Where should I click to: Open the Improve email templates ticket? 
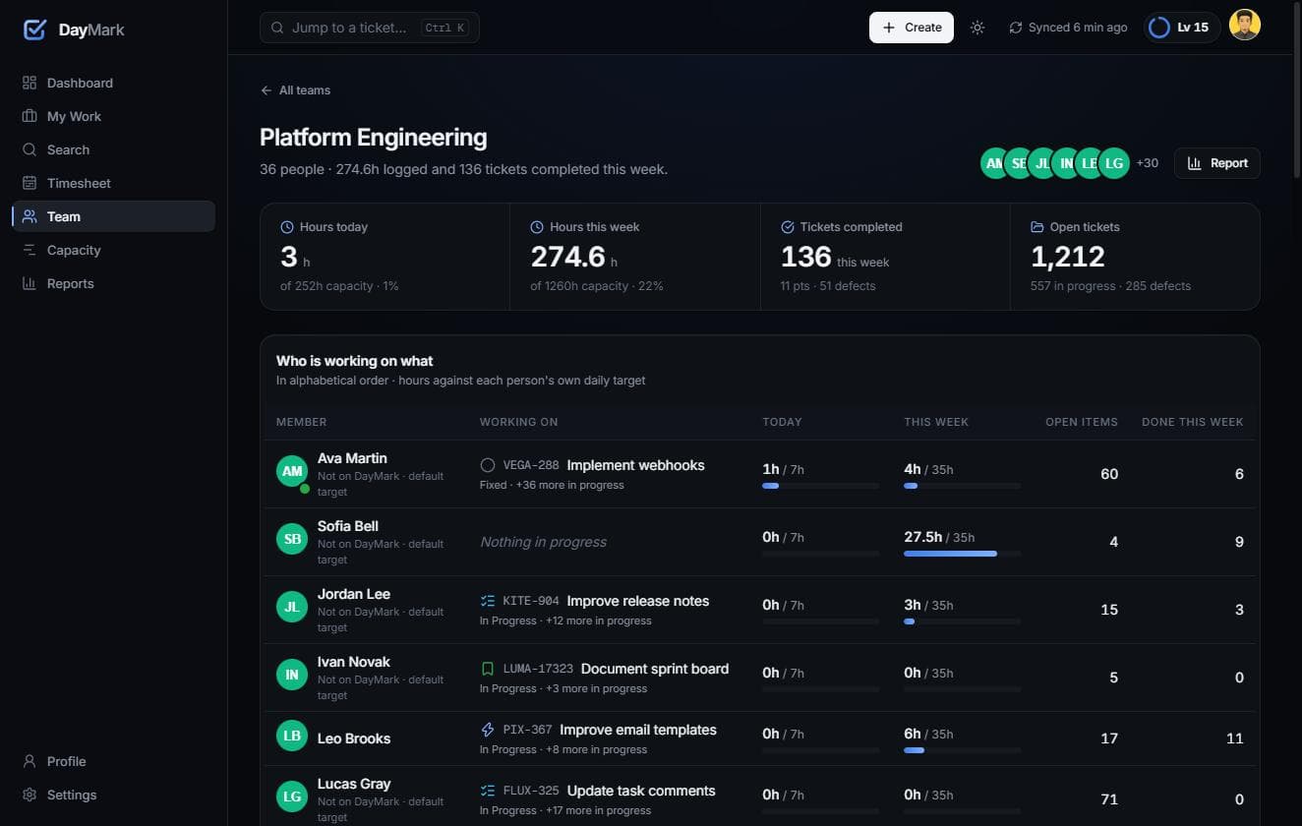click(638, 730)
